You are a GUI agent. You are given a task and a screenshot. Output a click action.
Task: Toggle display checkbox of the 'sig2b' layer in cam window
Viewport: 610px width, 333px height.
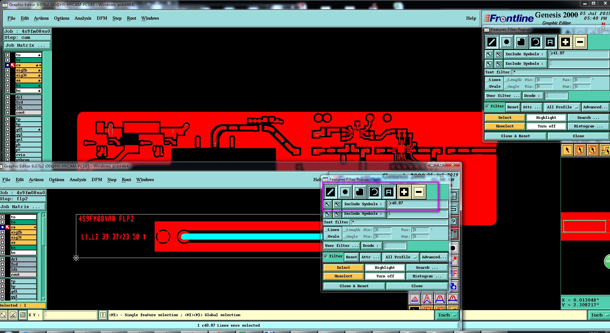[x=8, y=70]
